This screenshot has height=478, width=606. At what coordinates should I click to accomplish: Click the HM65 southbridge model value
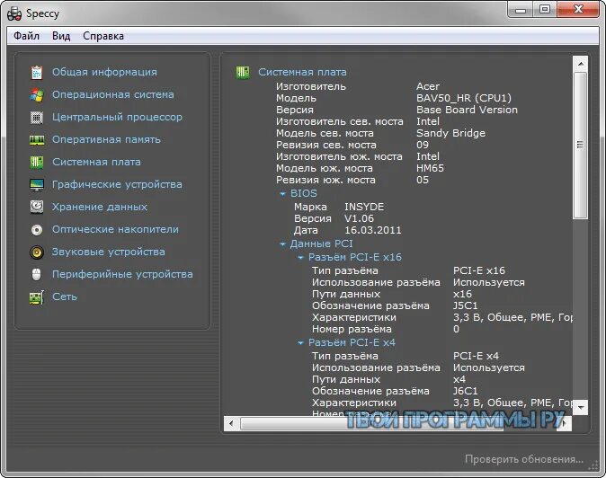coord(430,168)
